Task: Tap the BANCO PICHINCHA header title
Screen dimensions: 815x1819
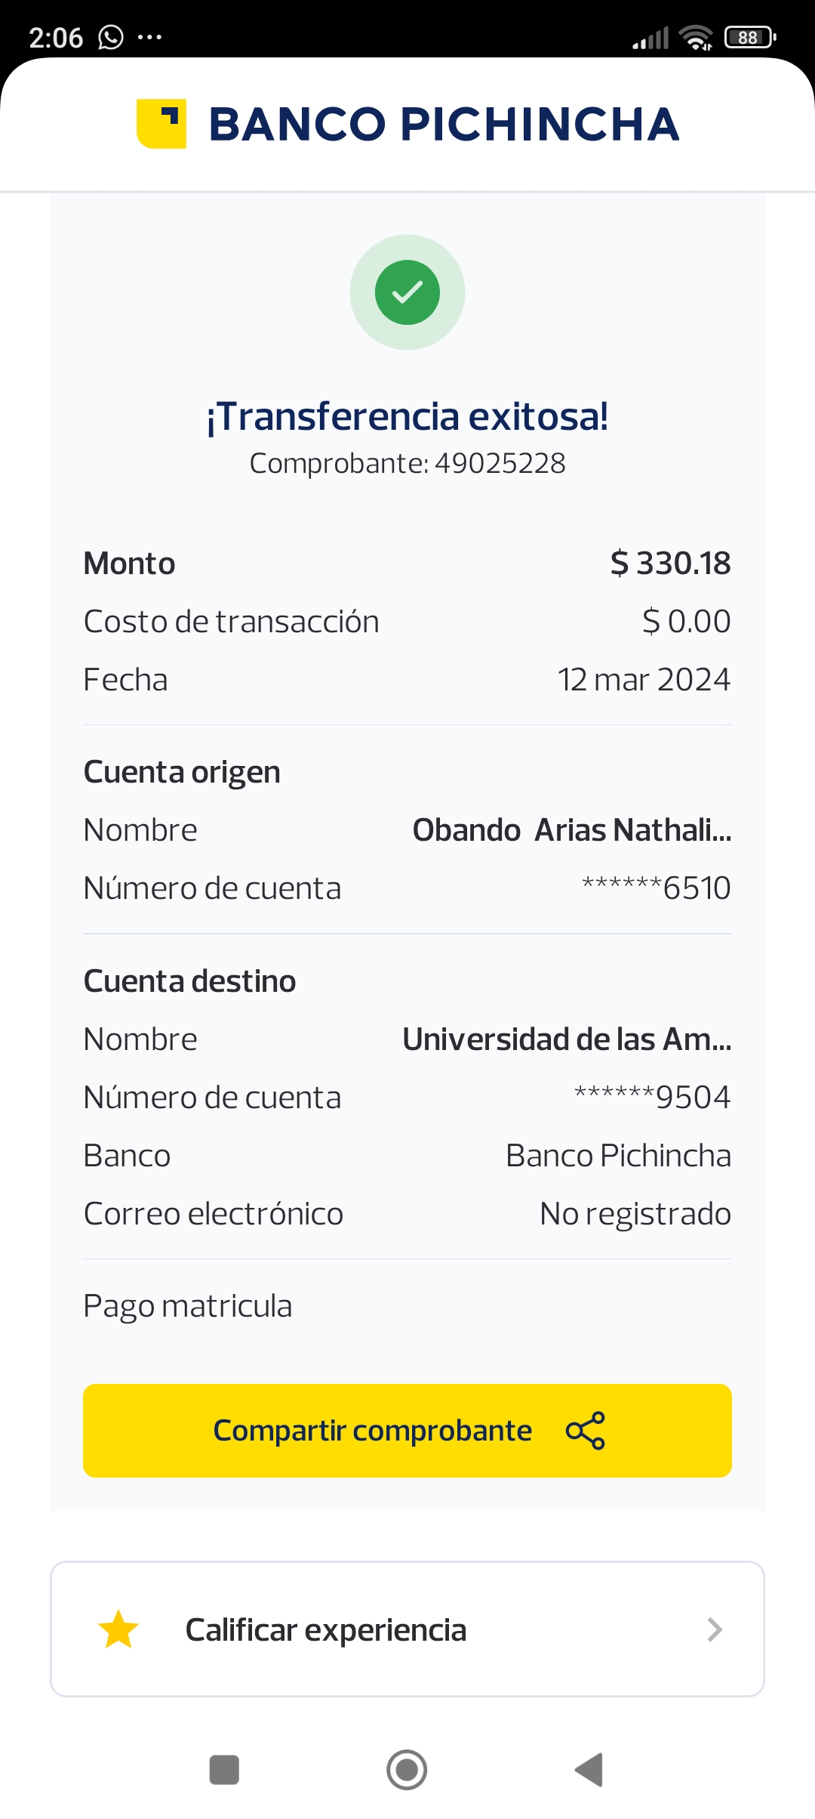Action: [x=444, y=124]
